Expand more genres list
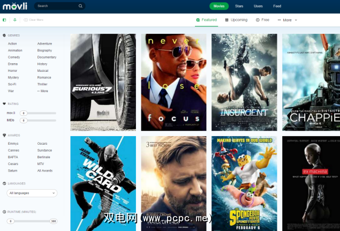This screenshot has width=340, height=231. [x=43, y=91]
